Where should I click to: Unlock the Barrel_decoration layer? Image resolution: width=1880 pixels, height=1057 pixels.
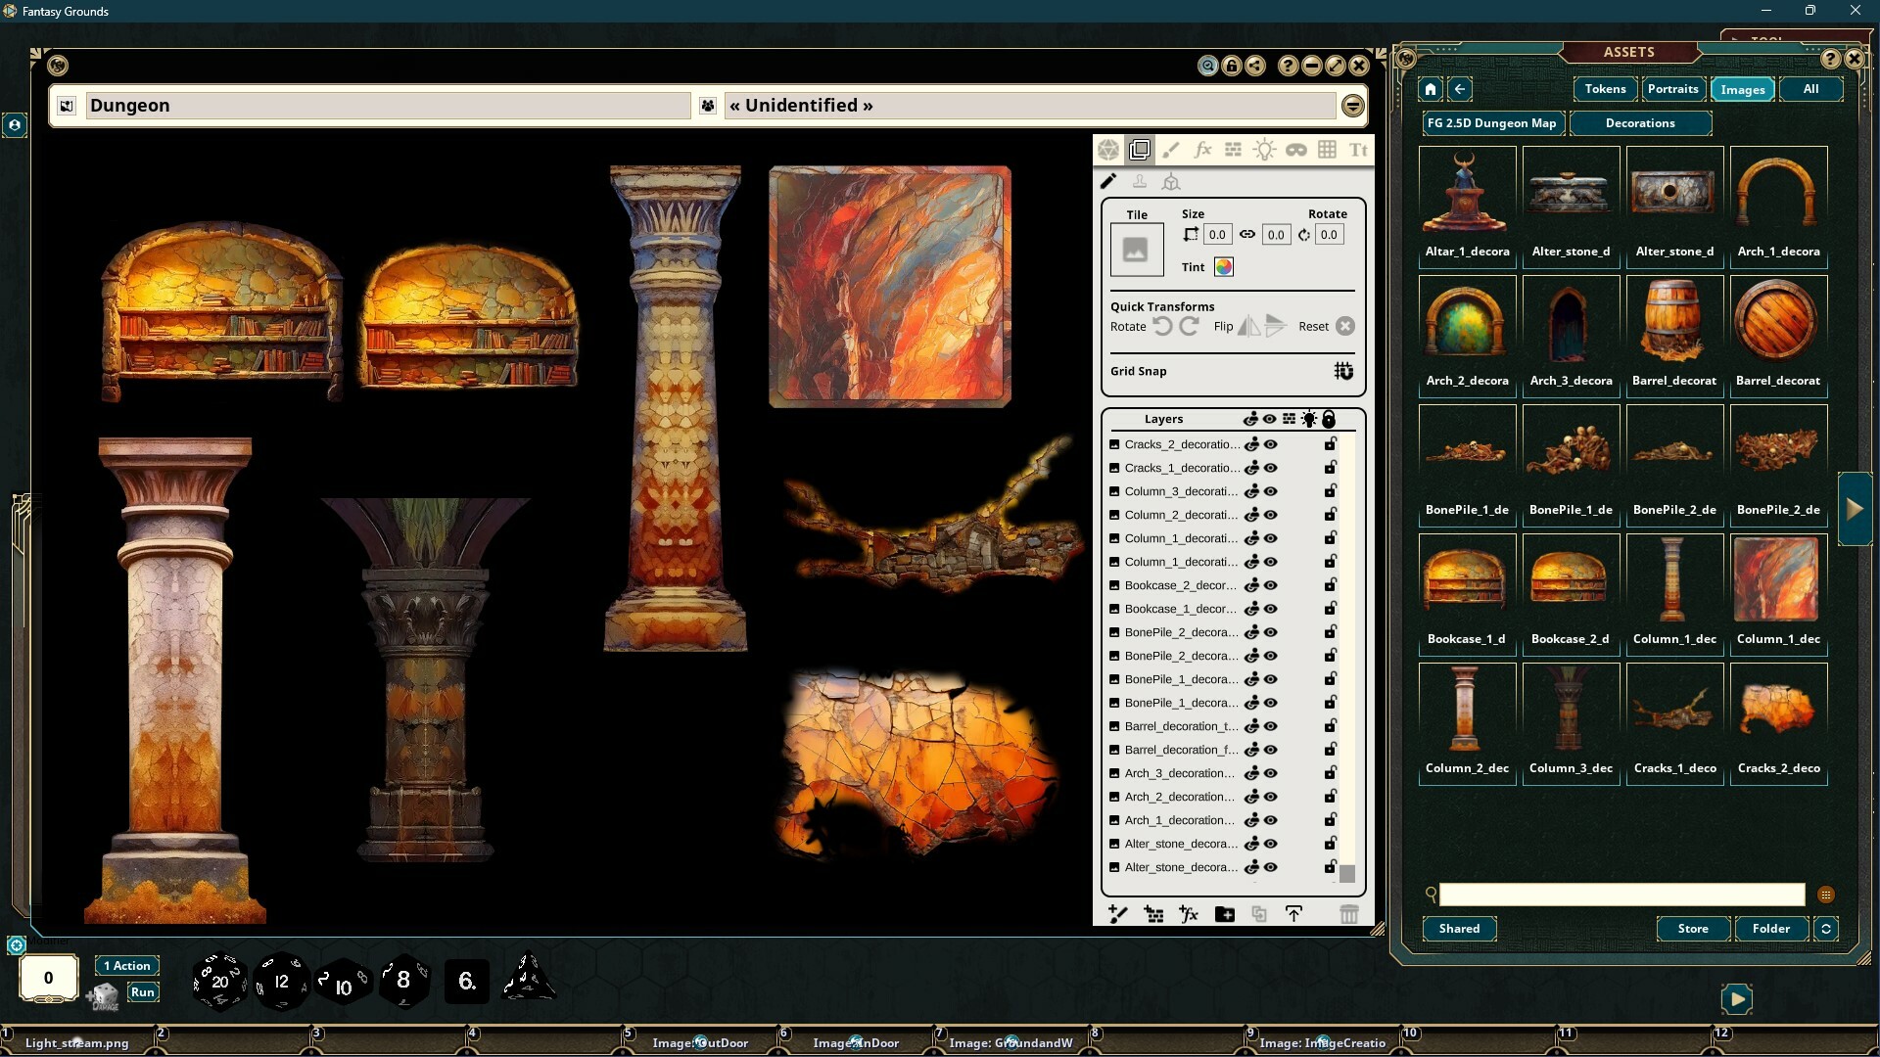coord(1329,726)
